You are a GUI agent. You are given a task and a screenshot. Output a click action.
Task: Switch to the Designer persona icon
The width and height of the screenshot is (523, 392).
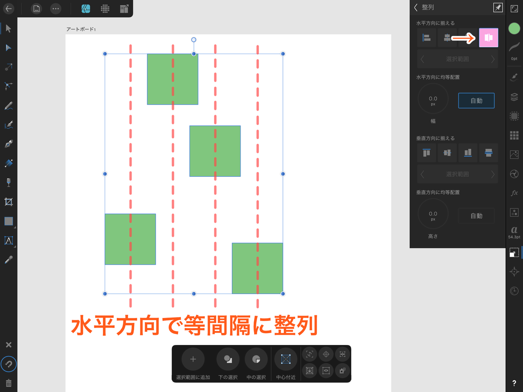tap(86, 8)
